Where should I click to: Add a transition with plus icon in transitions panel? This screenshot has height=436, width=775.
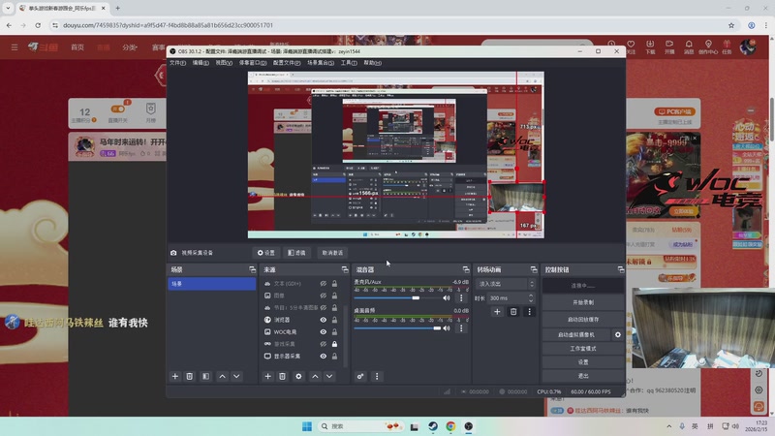pyautogui.click(x=497, y=312)
